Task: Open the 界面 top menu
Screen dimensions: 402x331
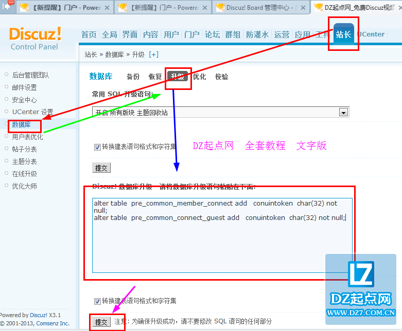Action: pyautogui.click(x=130, y=34)
